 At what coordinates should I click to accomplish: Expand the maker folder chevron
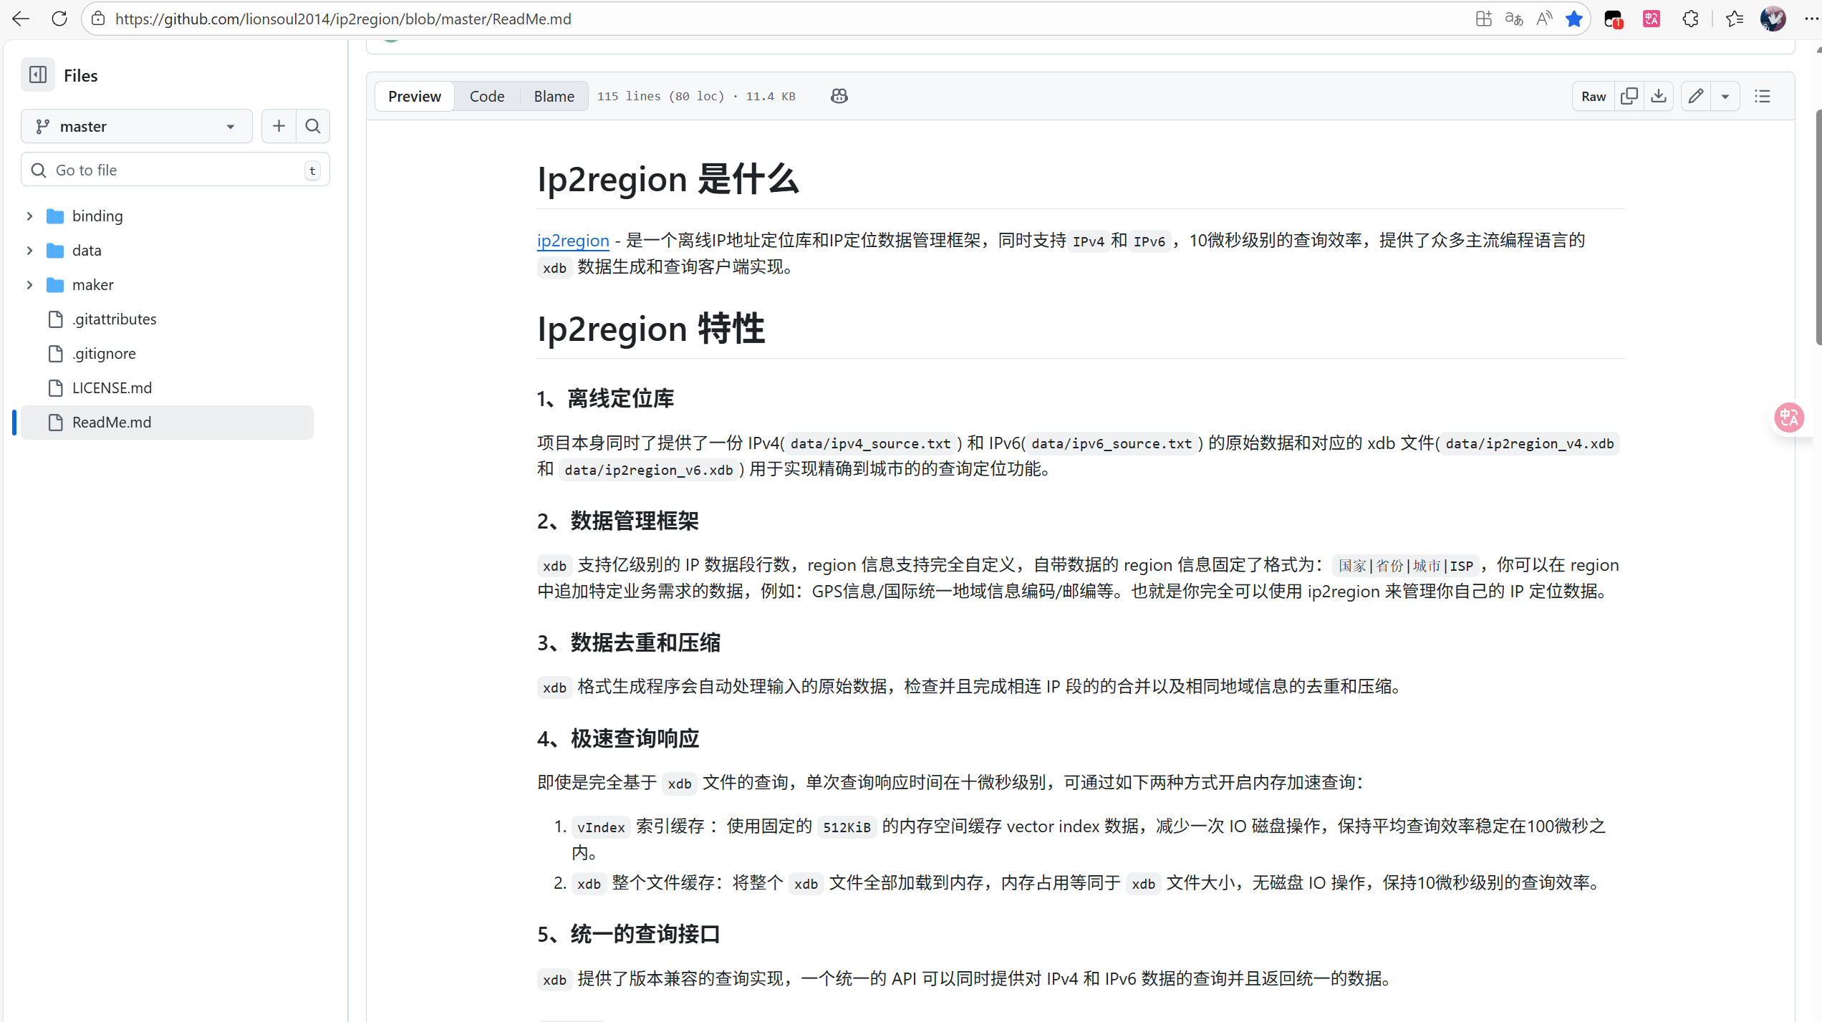29,285
